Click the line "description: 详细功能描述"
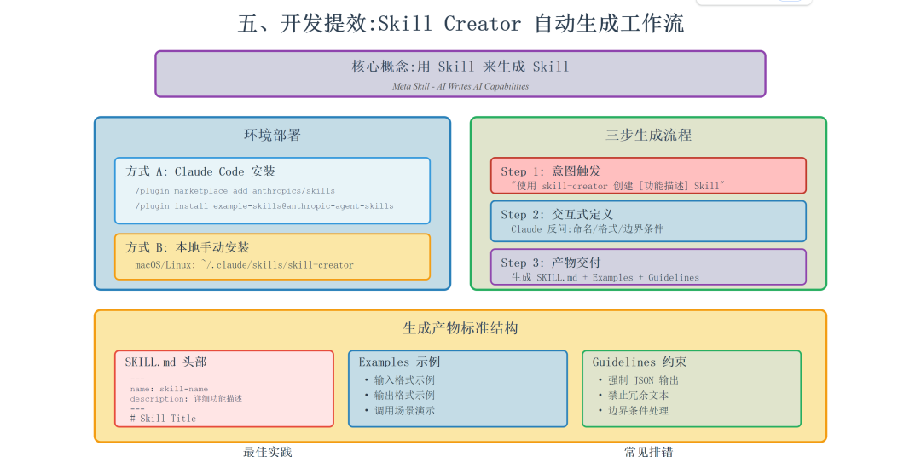Viewport: 921px width, 457px height. pyautogui.click(x=186, y=399)
